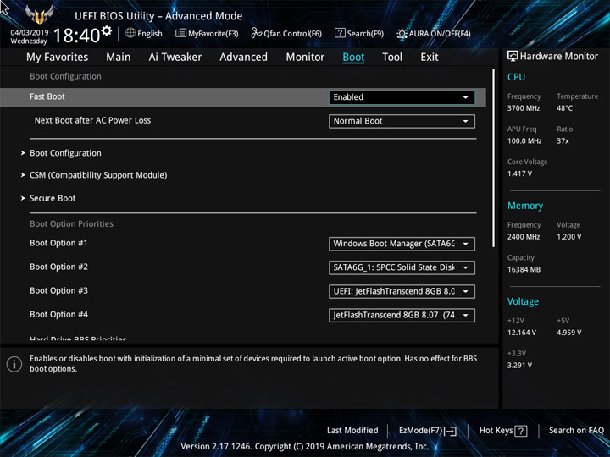
Task: Click +3.3V value 3.291 V
Action: [519, 366]
